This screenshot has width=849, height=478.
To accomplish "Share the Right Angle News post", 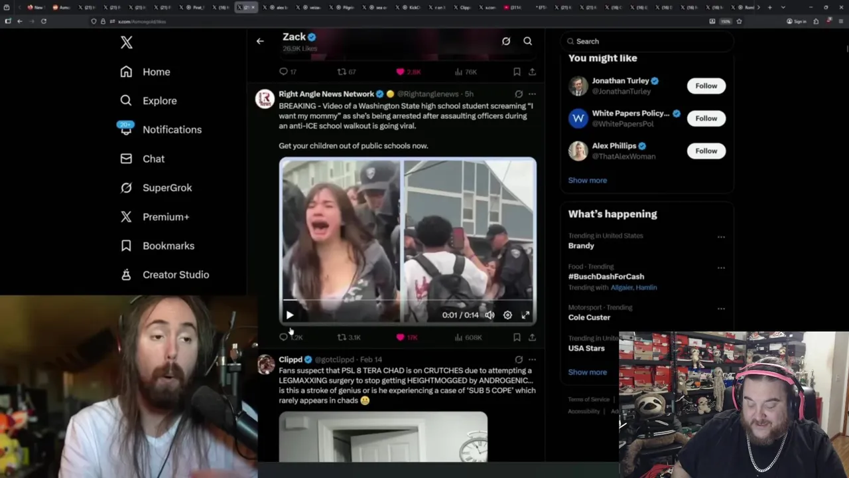I will click(532, 337).
